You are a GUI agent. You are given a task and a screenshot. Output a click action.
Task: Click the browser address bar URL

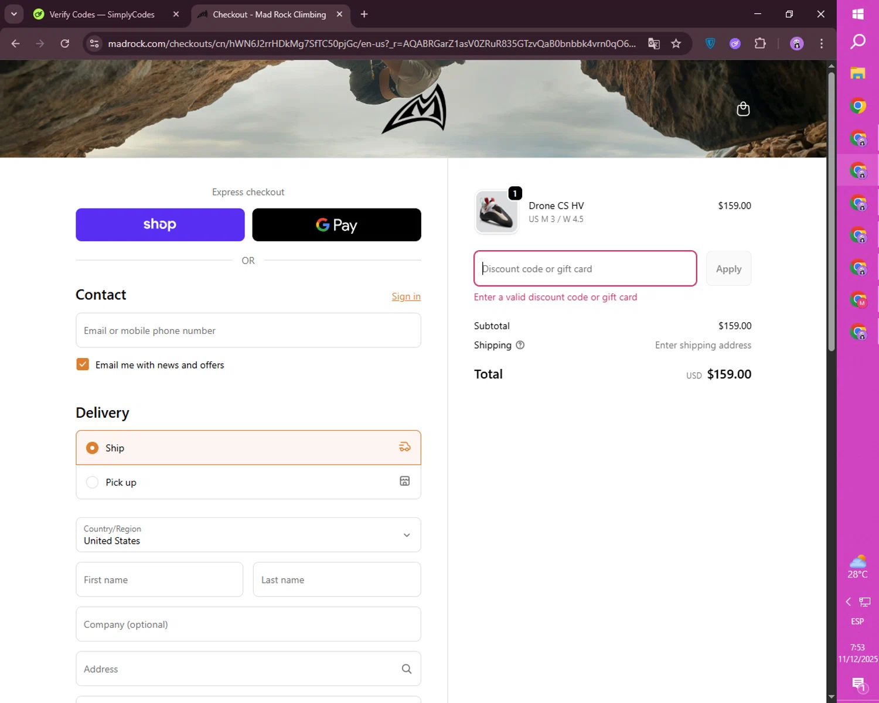tap(372, 43)
